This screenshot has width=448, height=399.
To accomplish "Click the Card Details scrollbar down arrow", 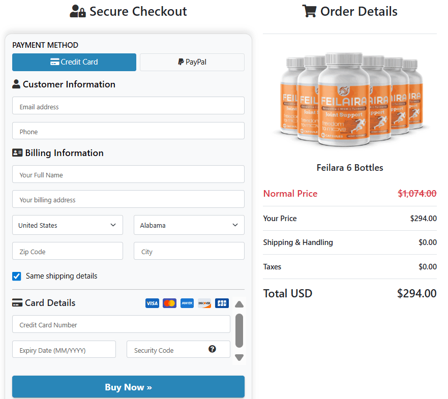I will point(238,357).
